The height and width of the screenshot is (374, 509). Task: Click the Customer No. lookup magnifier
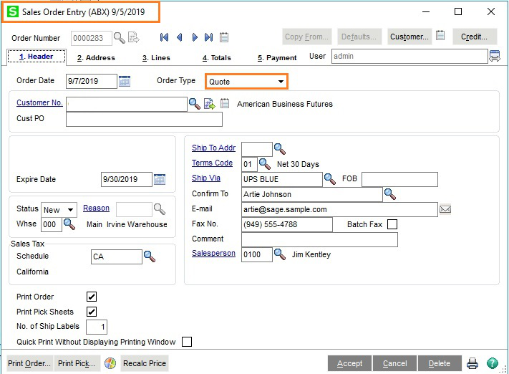195,104
